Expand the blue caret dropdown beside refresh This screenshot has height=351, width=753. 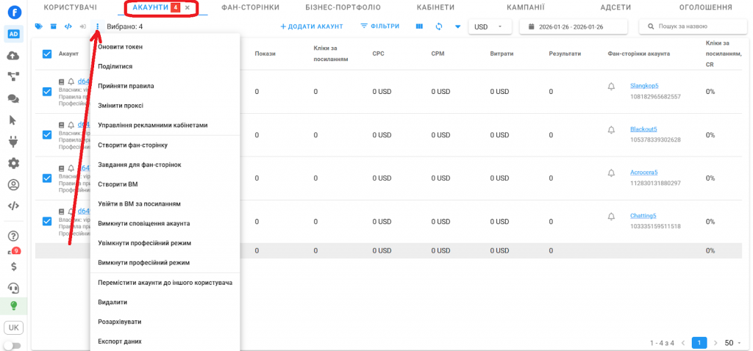point(457,26)
